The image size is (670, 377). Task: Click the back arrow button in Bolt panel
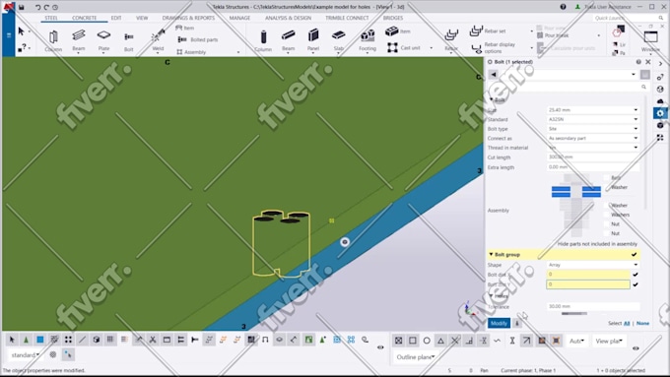pyautogui.click(x=493, y=75)
